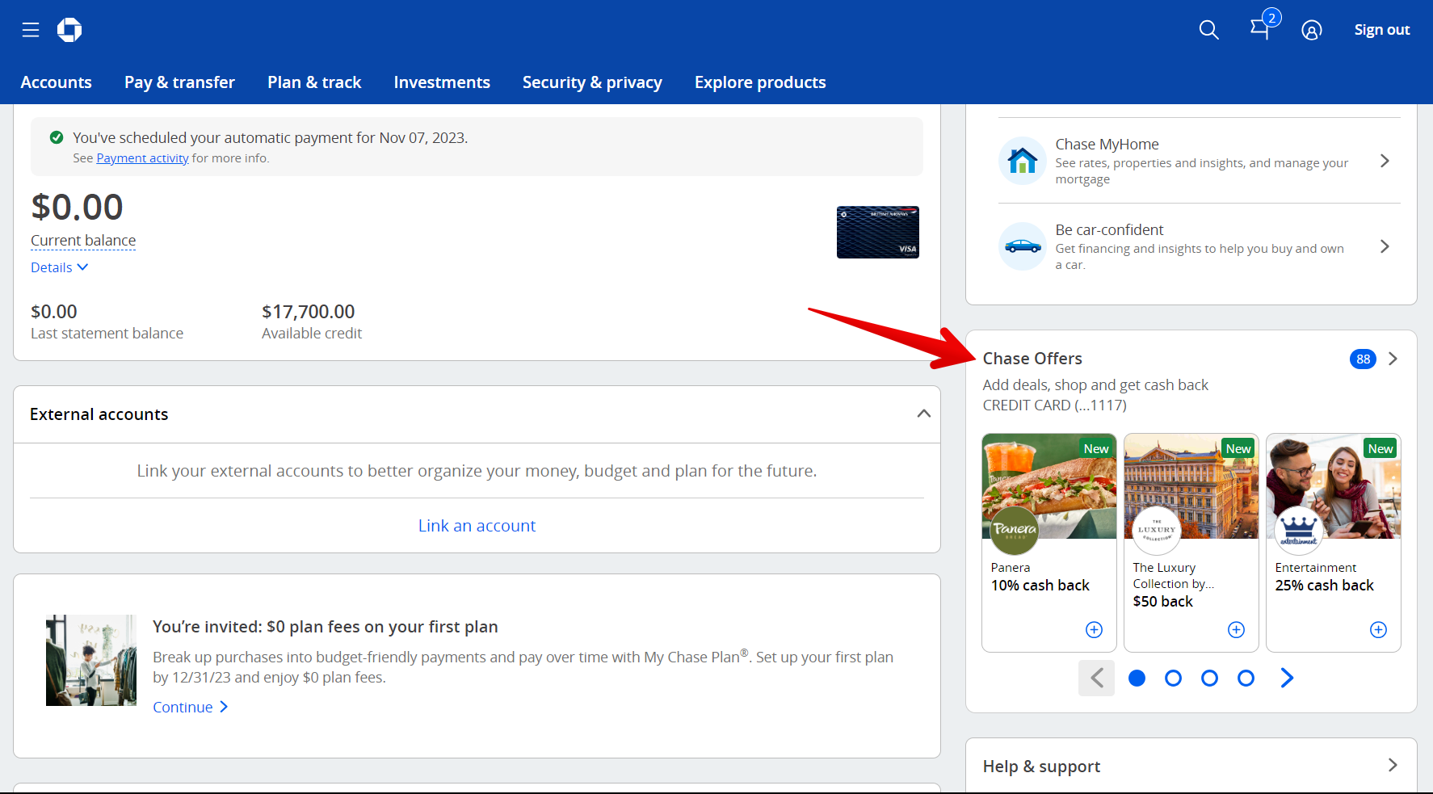This screenshot has width=1433, height=794.
Task: Click the Entertainment offer image
Action: (1334, 486)
